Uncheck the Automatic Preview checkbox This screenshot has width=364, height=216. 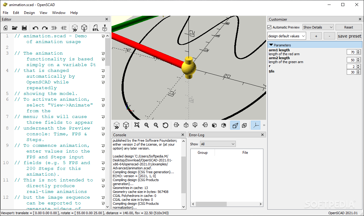(x=269, y=27)
